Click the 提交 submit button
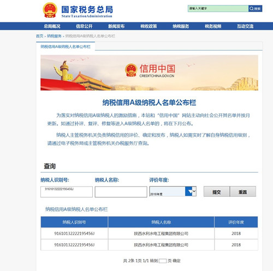 [217, 192]
